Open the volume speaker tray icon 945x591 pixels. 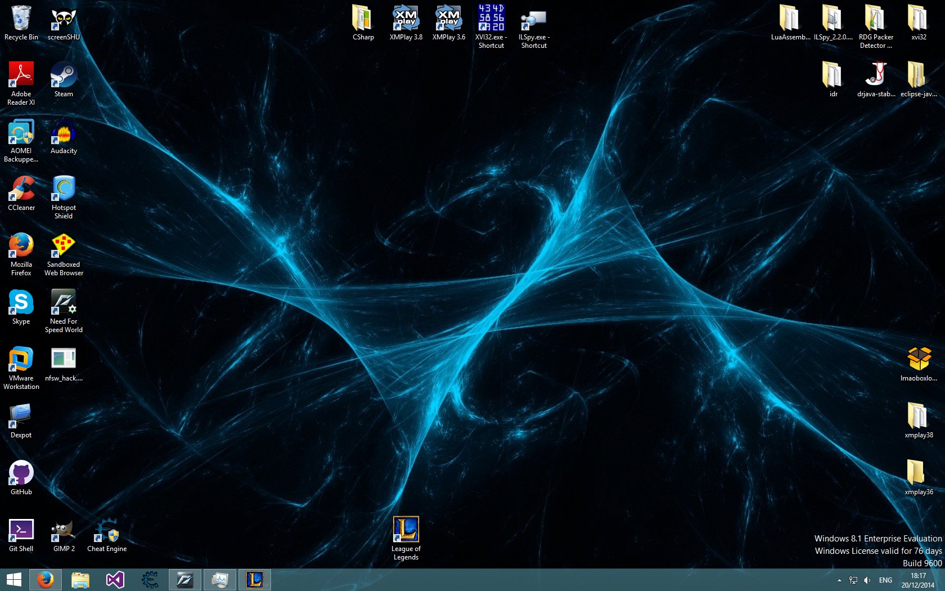pos(867,580)
